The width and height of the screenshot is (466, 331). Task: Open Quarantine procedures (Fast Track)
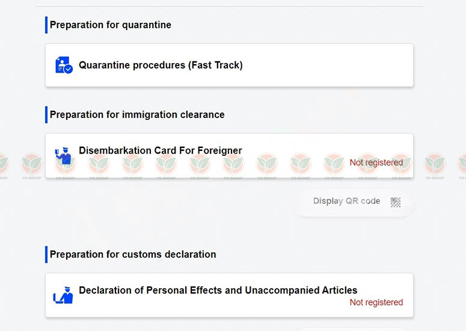(161, 65)
